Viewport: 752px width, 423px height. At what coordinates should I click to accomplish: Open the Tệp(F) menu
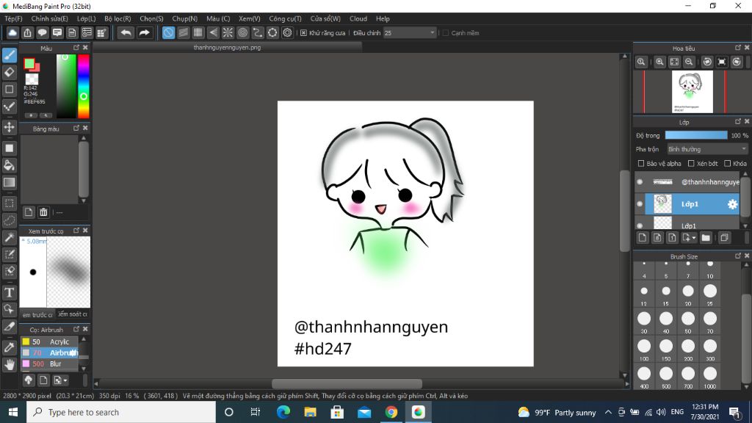(13, 18)
